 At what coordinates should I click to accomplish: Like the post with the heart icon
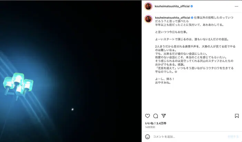tap(148, 116)
